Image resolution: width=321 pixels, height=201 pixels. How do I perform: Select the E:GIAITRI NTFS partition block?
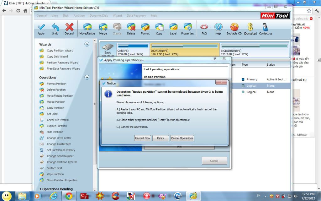tap(254, 50)
